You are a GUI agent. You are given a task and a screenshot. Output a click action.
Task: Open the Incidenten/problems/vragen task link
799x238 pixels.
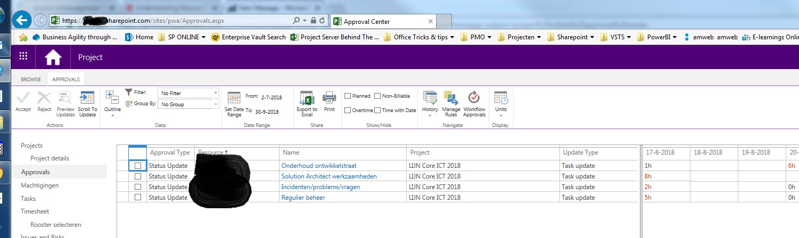pos(320,187)
